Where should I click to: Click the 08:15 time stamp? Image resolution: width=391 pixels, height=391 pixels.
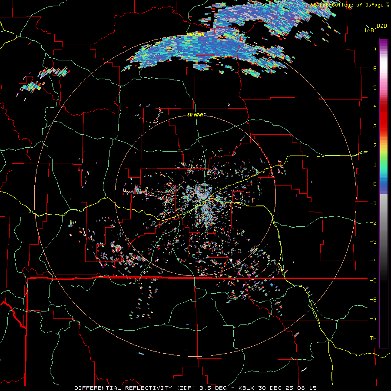click(x=307, y=388)
